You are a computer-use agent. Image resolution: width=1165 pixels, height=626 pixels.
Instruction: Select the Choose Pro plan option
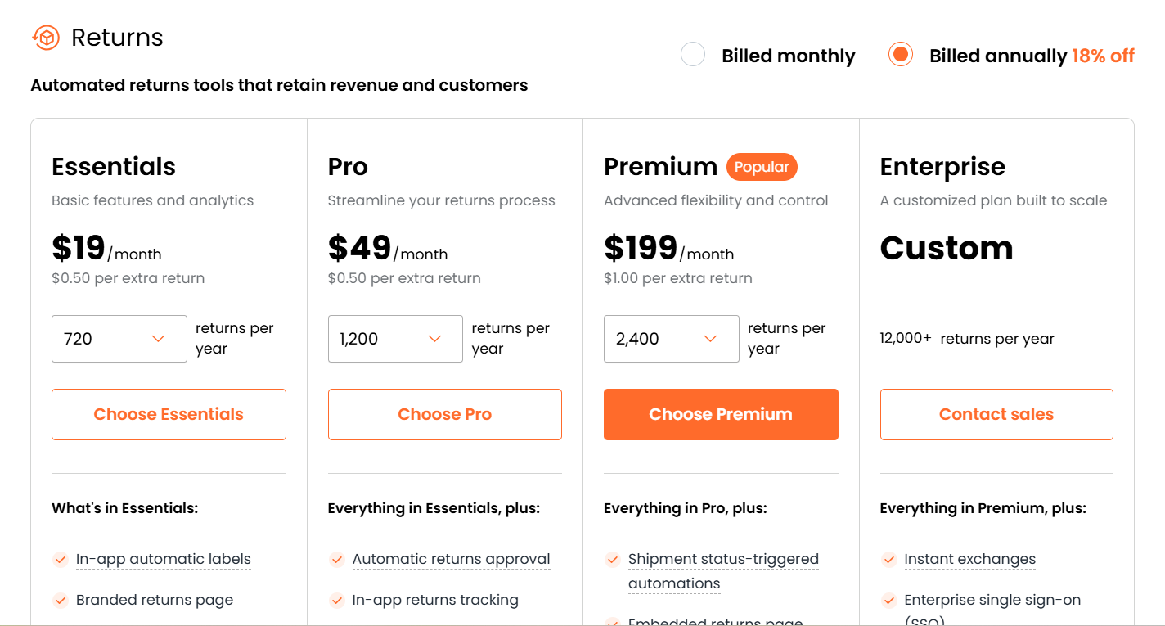444,414
